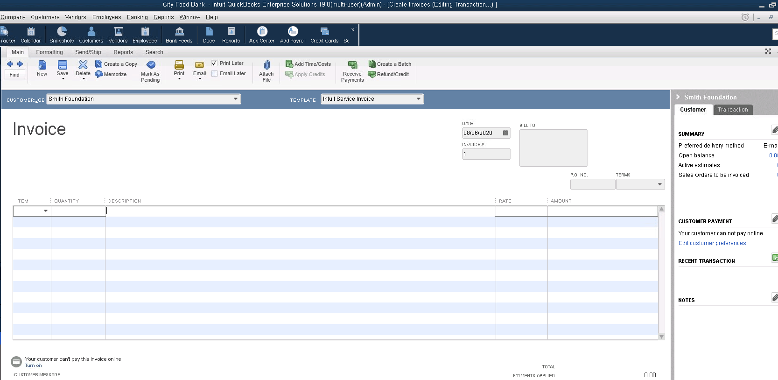Click the Delete invoice X icon
Screen dimensions: 778x380
pyautogui.click(x=83, y=65)
